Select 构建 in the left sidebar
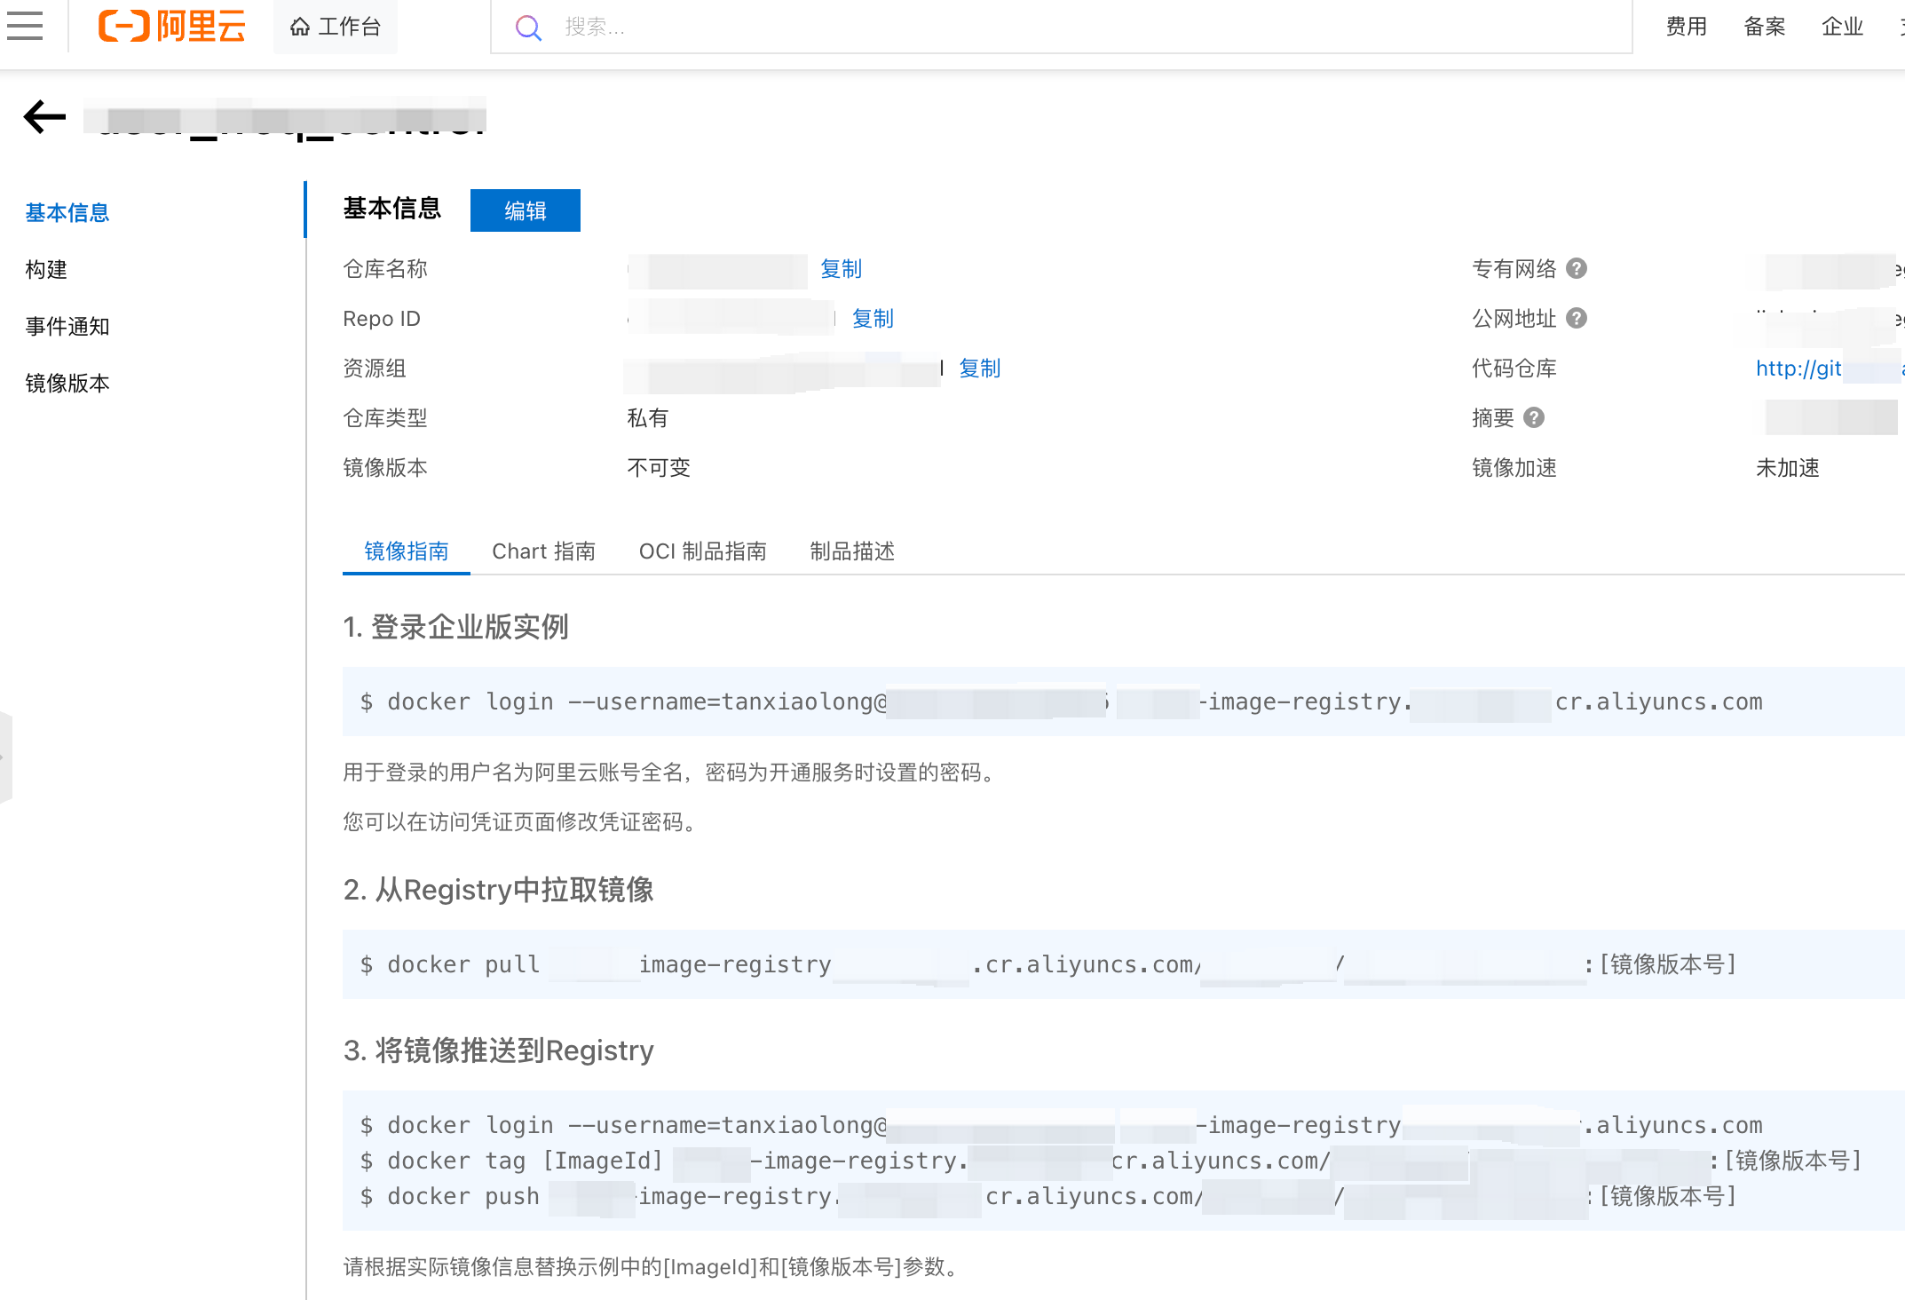The height and width of the screenshot is (1300, 1905). coord(46,269)
